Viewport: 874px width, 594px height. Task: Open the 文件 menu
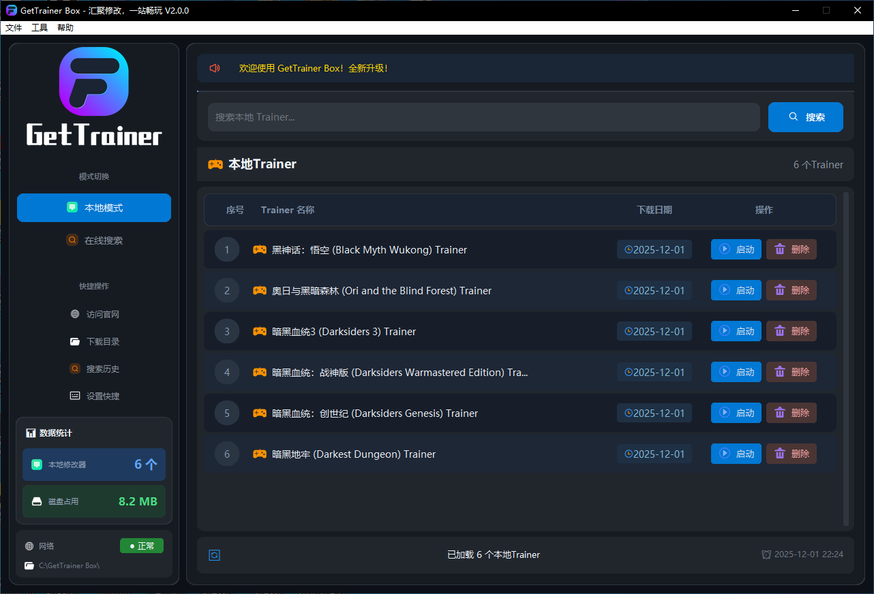click(x=14, y=28)
